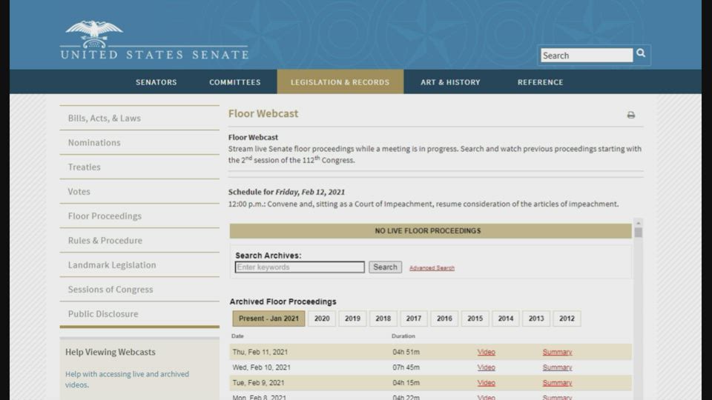The width and height of the screenshot is (712, 400).
Task: Open Bills, Acts, & Laws sidebar item
Action: pyautogui.click(x=104, y=119)
